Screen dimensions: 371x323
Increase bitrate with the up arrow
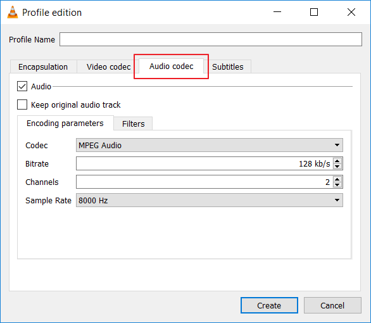coord(337,161)
